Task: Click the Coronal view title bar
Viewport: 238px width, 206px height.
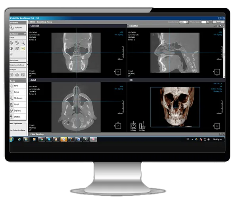Action: click(78, 26)
